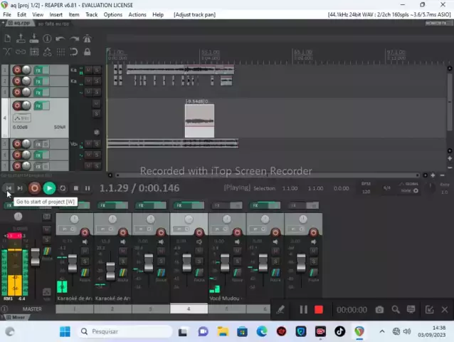Click the Save Project toolbar icon

click(x=34, y=38)
